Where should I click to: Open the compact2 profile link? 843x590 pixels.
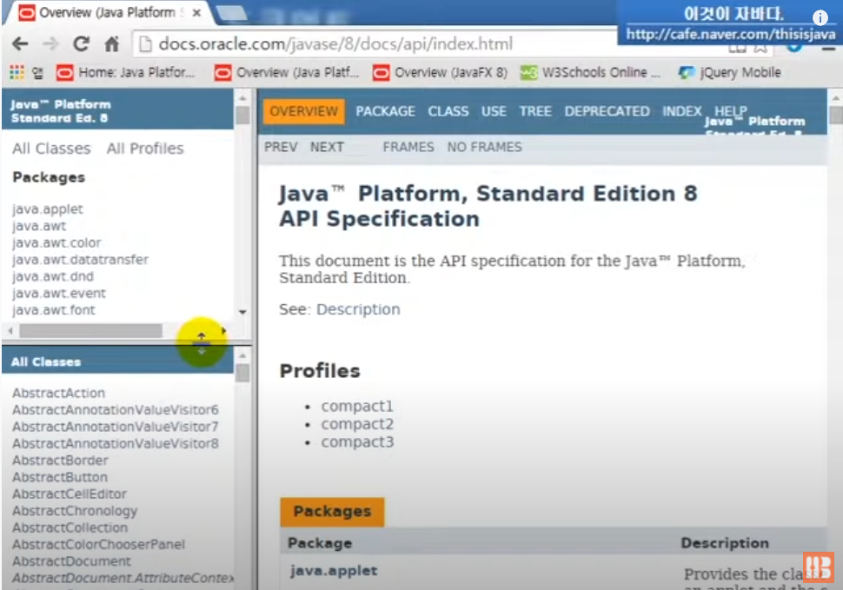(x=357, y=424)
